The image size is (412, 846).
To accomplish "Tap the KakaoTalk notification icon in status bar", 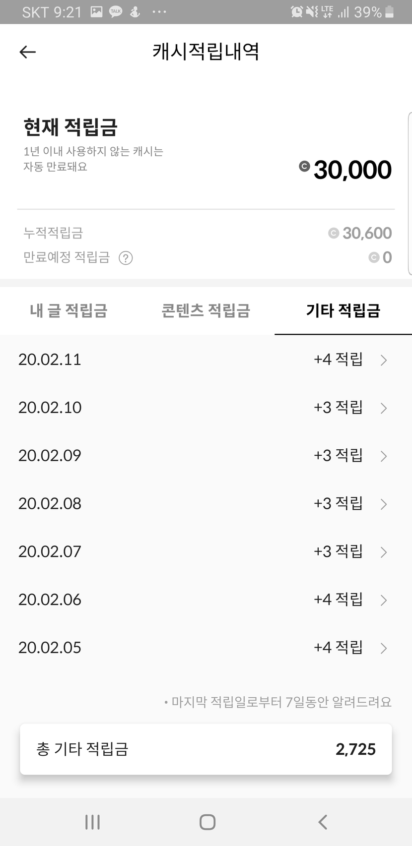I will pos(116,12).
